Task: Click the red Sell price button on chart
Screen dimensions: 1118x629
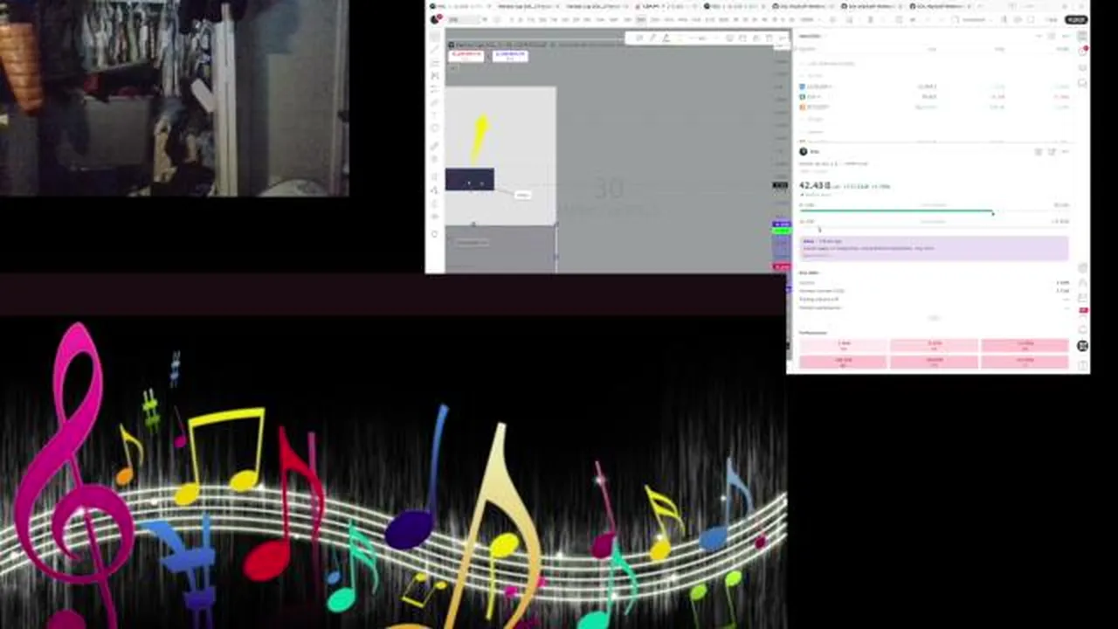Action: click(x=466, y=55)
